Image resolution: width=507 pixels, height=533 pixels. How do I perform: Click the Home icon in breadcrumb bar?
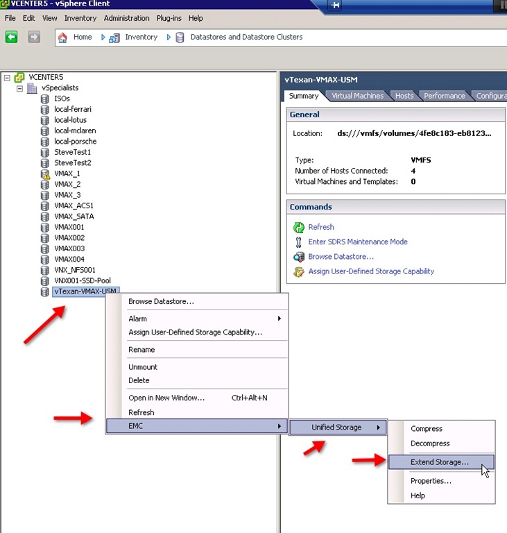(x=63, y=37)
